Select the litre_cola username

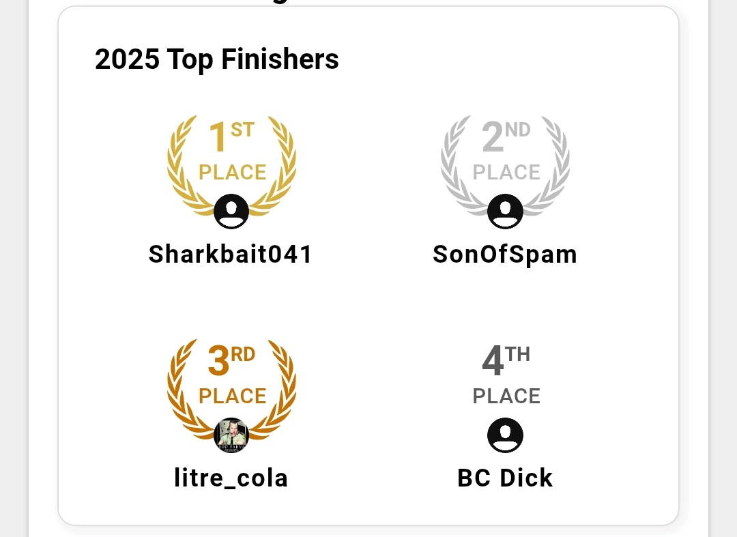click(x=231, y=478)
